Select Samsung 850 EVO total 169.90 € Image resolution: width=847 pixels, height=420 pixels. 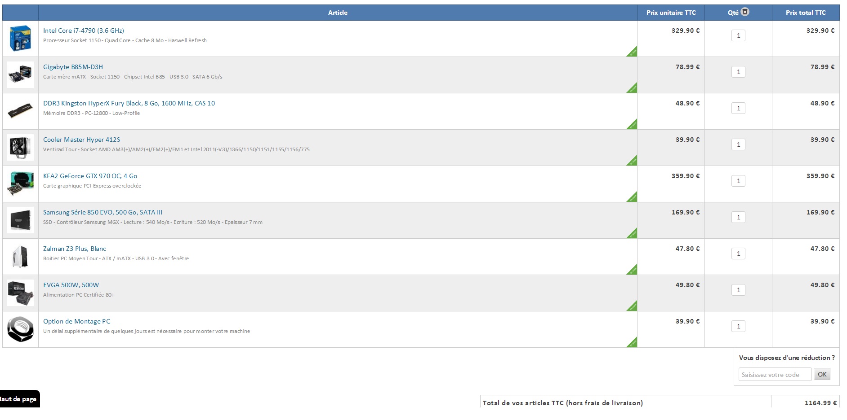820,212
